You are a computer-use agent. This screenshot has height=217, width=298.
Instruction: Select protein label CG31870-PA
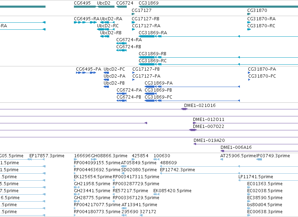point(262,69)
